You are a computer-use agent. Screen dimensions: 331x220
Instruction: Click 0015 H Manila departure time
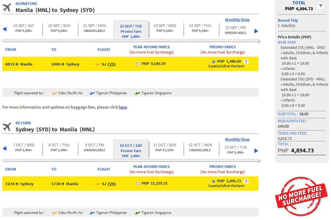point(19,64)
